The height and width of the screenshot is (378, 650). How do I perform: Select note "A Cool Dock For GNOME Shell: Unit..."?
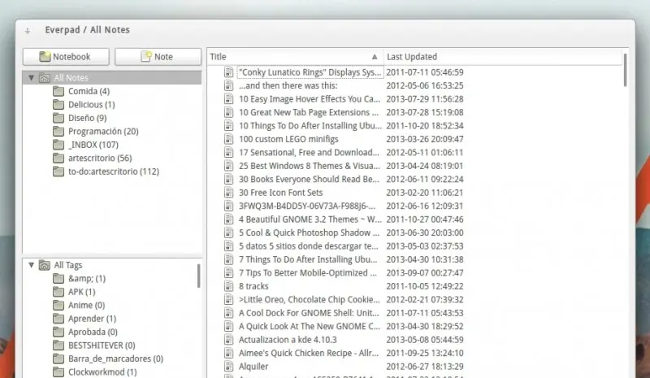tap(309, 313)
